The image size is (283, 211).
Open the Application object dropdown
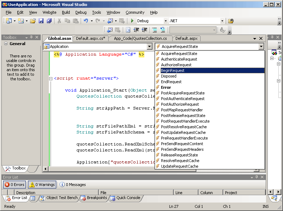tap(149, 46)
